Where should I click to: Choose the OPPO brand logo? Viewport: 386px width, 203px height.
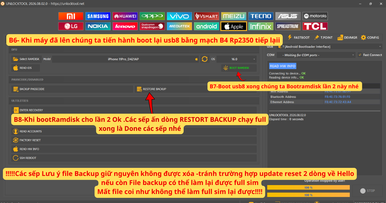pyautogui.click(x=152, y=16)
